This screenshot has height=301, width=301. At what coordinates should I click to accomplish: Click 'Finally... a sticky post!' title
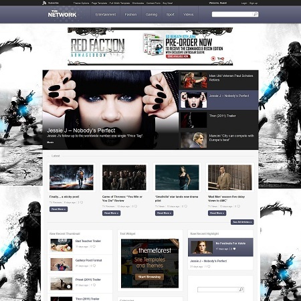click(x=64, y=197)
